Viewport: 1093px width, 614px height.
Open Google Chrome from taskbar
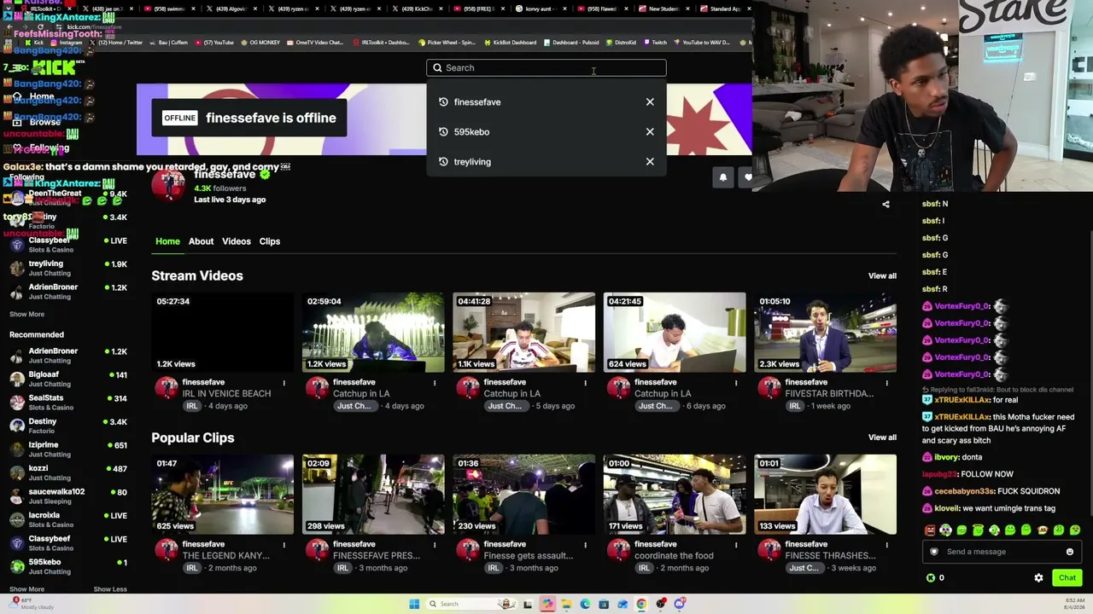tap(641, 604)
